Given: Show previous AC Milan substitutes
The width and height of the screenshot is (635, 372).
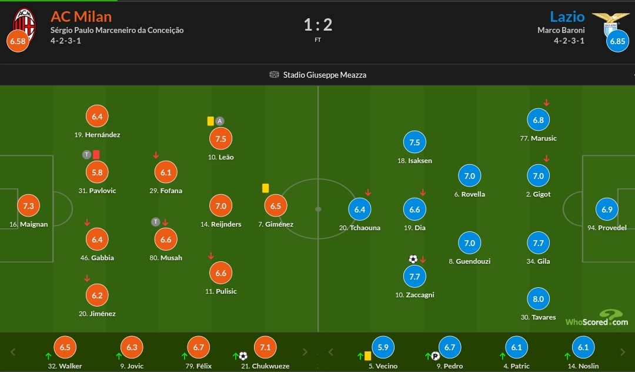Looking at the screenshot, I should (12, 352).
